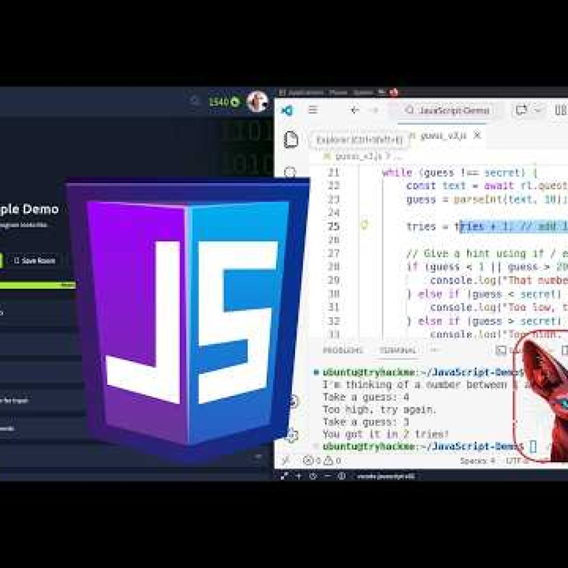Click the 'Too high, try again.' terminal line
Screen dimensions: 568x568
click(x=379, y=409)
